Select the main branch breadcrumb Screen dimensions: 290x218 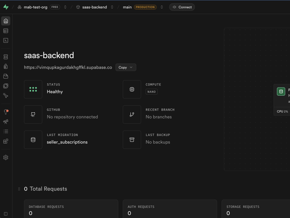click(127, 7)
